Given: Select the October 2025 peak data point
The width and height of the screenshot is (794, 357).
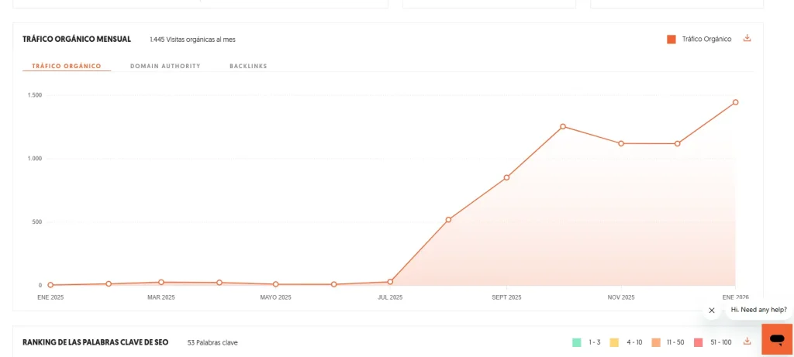Looking at the screenshot, I should [x=563, y=126].
